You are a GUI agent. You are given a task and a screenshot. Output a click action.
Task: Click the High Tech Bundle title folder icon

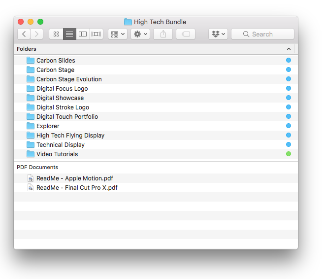128,22
